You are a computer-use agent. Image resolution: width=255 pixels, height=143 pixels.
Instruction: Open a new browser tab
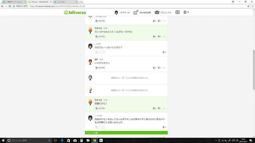click(81, 2)
